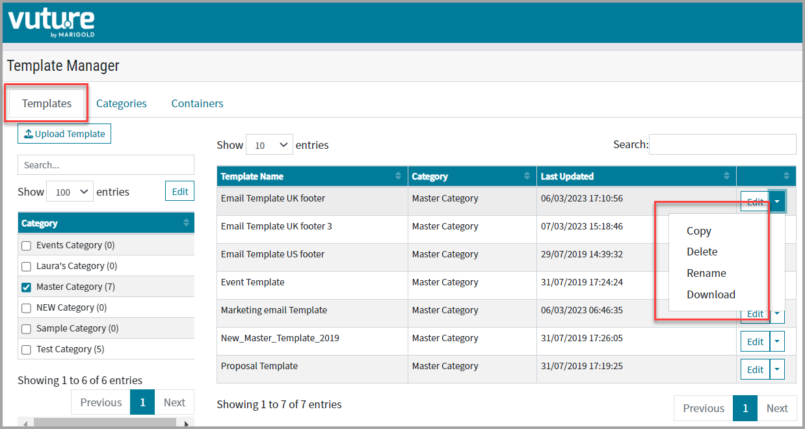Sort by Template Name column arrows
805x429 pixels.
pos(398,176)
